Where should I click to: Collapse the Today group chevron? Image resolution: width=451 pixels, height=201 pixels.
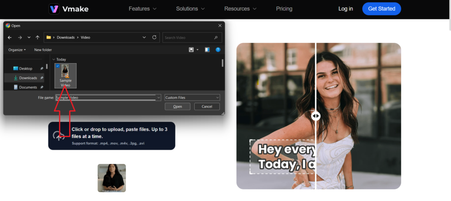54,59
